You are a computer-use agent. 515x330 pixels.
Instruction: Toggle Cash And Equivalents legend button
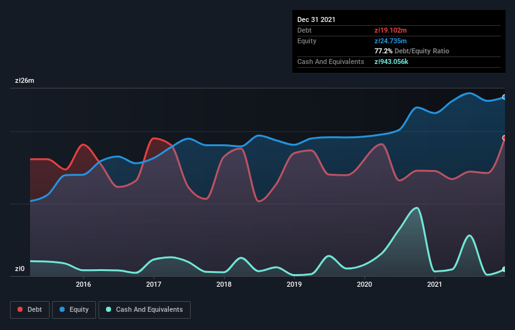click(x=144, y=310)
